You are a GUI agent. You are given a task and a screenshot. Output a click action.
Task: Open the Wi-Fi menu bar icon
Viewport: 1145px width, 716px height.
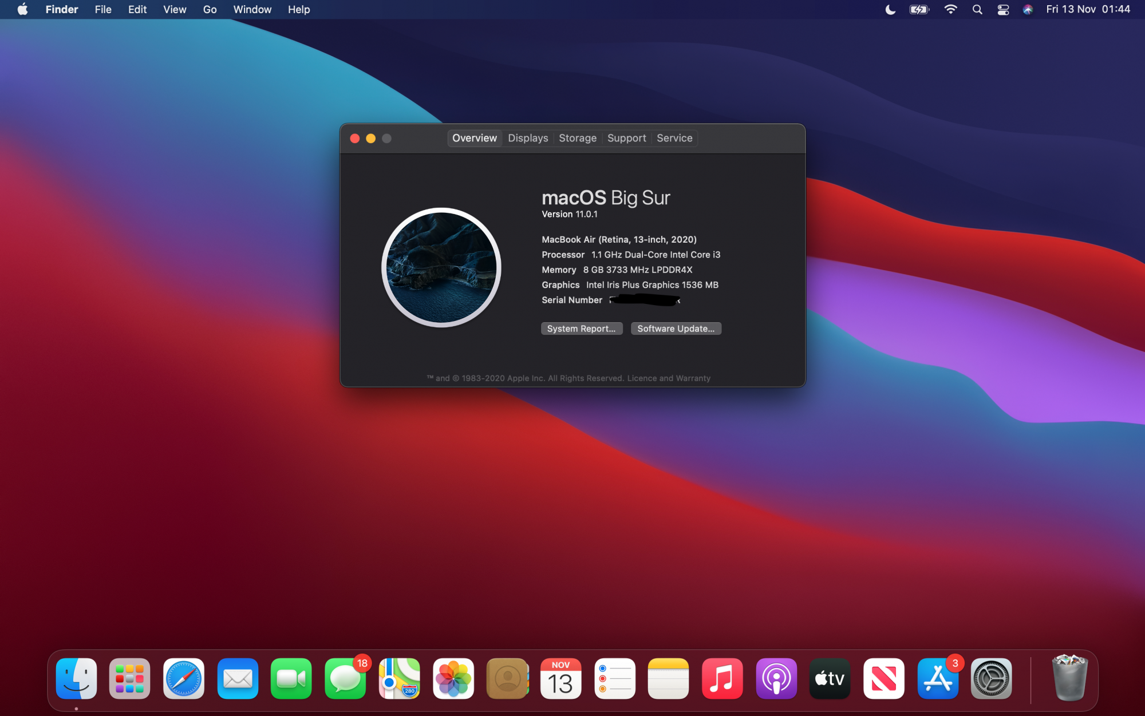(x=950, y=10)
